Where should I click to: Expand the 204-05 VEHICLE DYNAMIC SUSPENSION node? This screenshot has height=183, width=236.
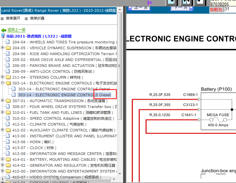[2, 48]
